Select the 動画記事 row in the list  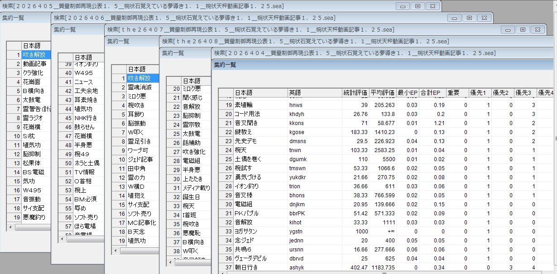click(34, 64)
